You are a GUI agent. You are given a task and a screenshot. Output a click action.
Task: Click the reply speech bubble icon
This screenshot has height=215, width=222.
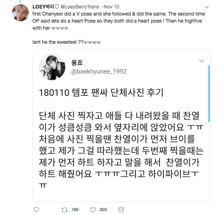pyautogui.click(x=36, y=210)
